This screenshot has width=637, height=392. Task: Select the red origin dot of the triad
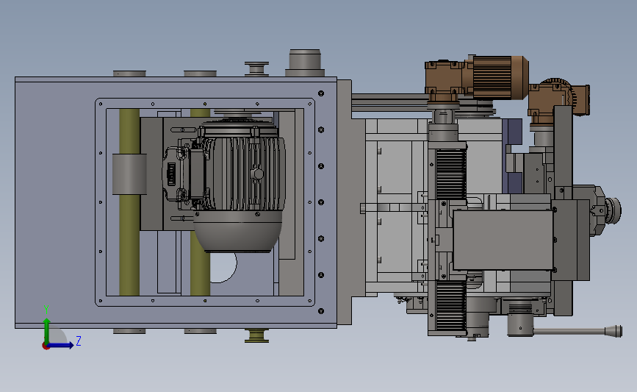(x=46, y=346)
